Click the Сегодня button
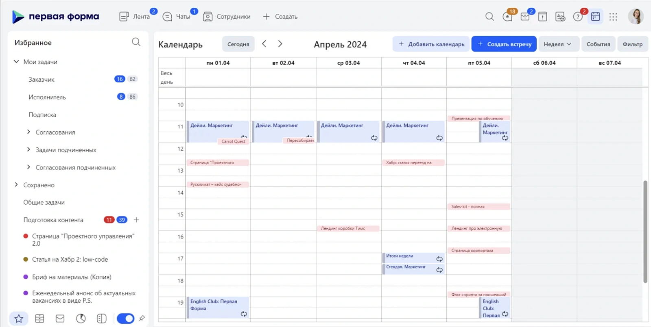The height and width of the screenshot is (327, 651). pyautogui.click(x=238, y=44)
